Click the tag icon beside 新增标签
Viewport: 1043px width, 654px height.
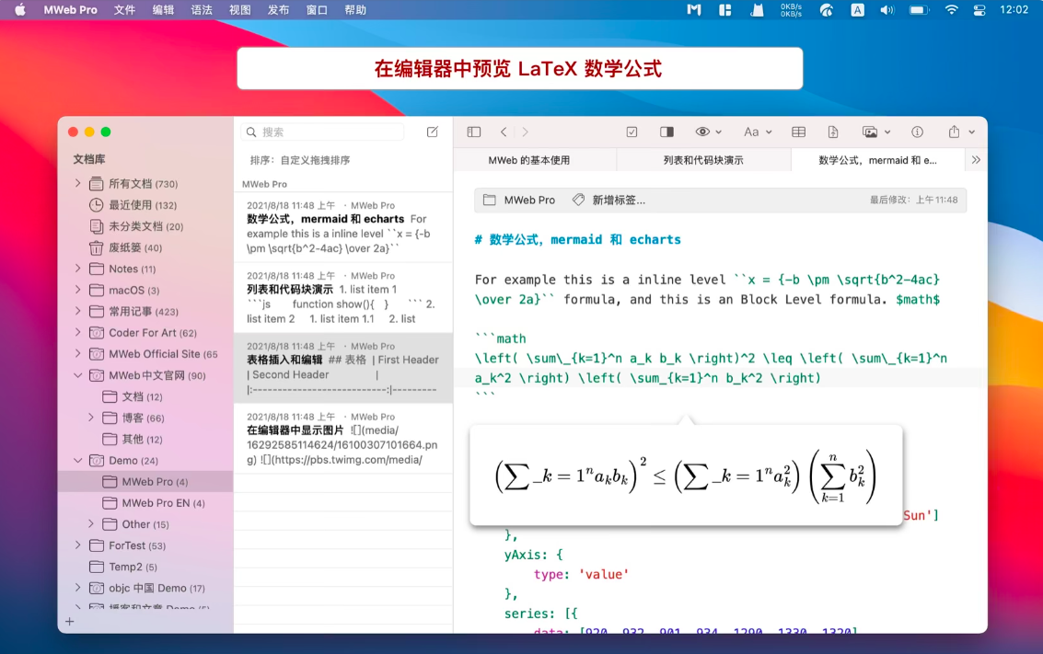click(579, 200)
